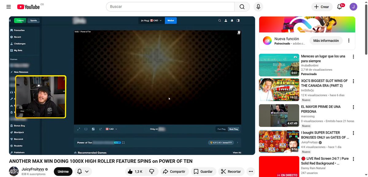
Task: Click View All for Recommended Games
Action: click(x=237, y=152)
